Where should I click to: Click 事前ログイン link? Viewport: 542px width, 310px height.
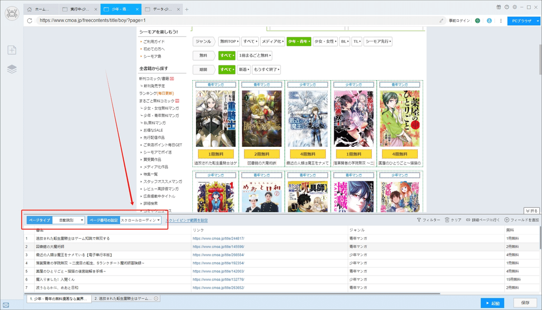459,21
